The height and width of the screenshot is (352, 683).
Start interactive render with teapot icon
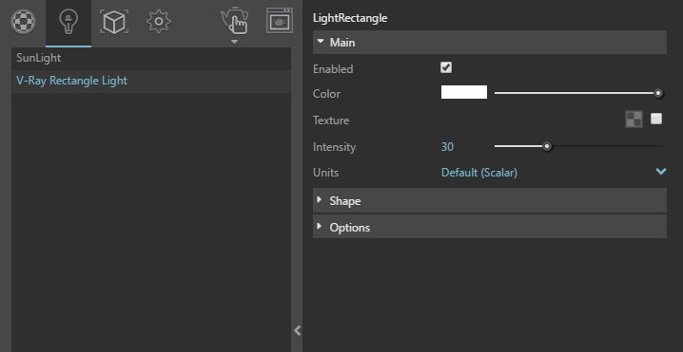(x=234, y=20)
